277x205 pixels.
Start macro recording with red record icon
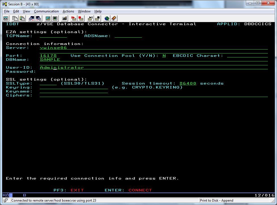tap(74, 18)
